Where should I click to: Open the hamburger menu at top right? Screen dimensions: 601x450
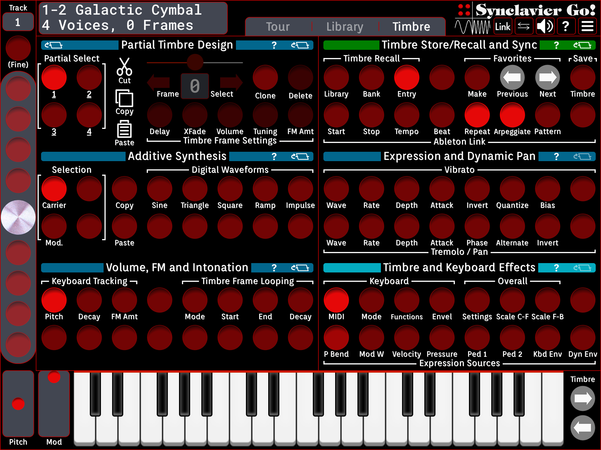[x=587, y=26]
